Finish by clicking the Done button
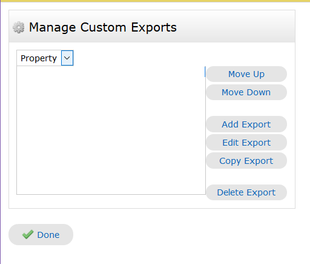This screenshot has height=264, width=310. point(41,234)
